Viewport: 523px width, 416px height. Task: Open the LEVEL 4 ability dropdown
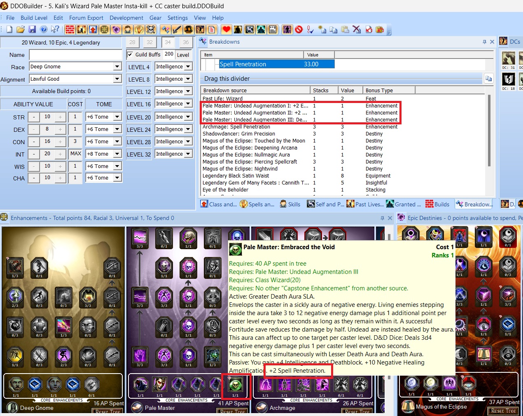point(188,67)
